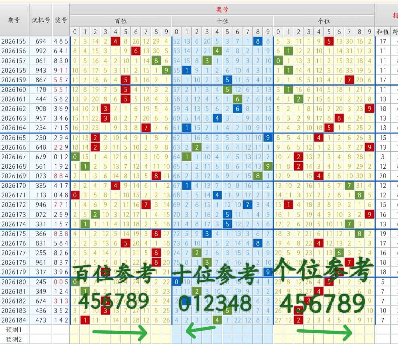Click the red 奖号 title header

pyautogui.click(x=222, y=10)
